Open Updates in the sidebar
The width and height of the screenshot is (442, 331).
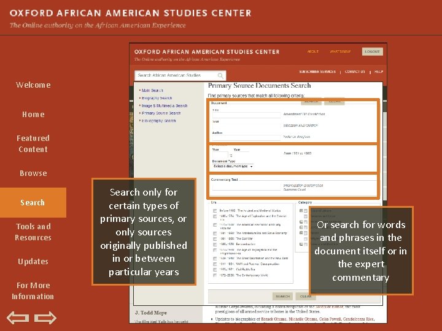coord(33,262)
